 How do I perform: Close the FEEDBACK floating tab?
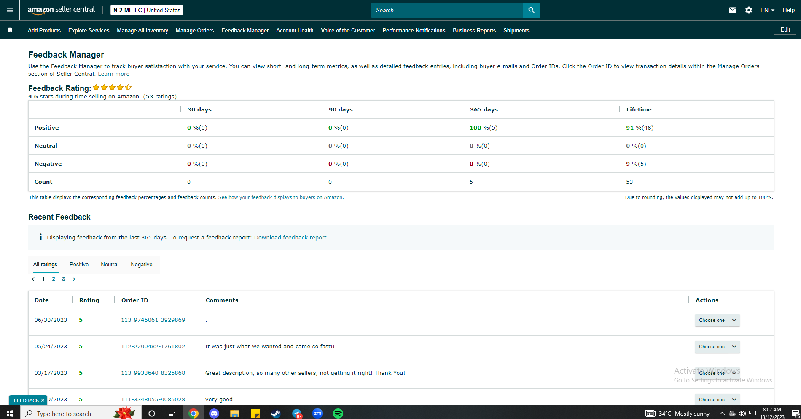click(43, 400)
